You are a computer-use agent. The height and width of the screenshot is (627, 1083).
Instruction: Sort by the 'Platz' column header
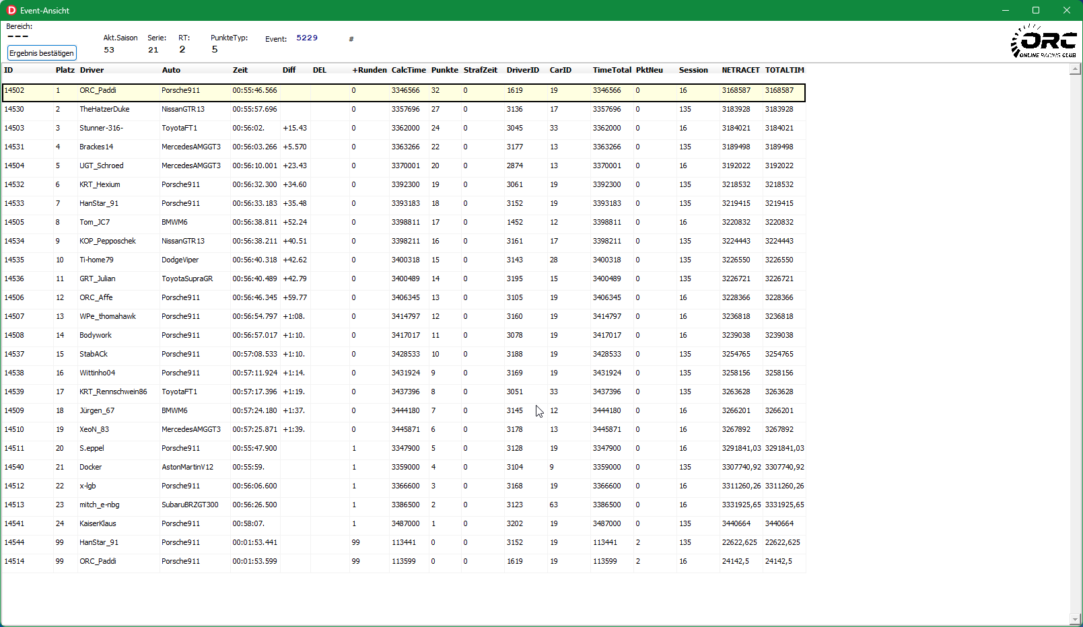click(65, 70)
